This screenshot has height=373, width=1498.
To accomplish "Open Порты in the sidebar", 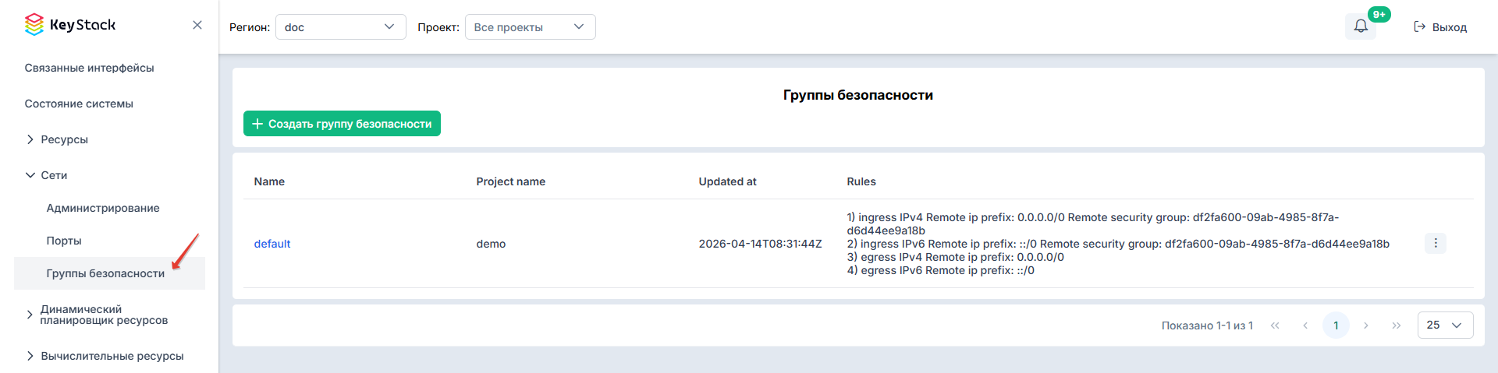I will 64,241.
